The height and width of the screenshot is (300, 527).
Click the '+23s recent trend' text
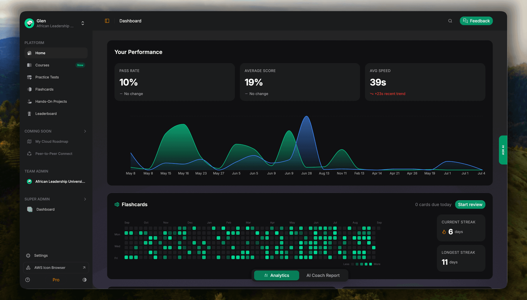point(390,94)
